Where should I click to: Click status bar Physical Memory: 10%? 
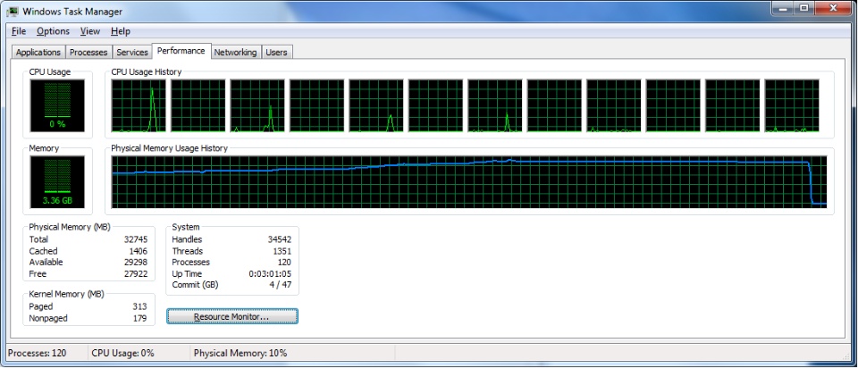(x=240, y=353)
